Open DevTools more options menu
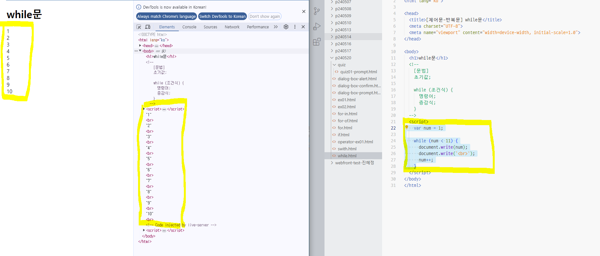This screenshot has width=600, height=256. 295,27
